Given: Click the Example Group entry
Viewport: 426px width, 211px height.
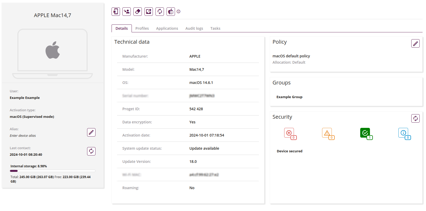Looking at the screenshot, I should (x=289, y=97).
